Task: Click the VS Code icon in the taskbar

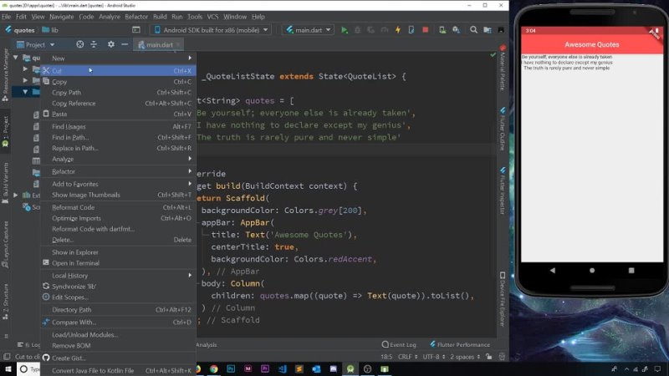Action: [x=282, y=368]
